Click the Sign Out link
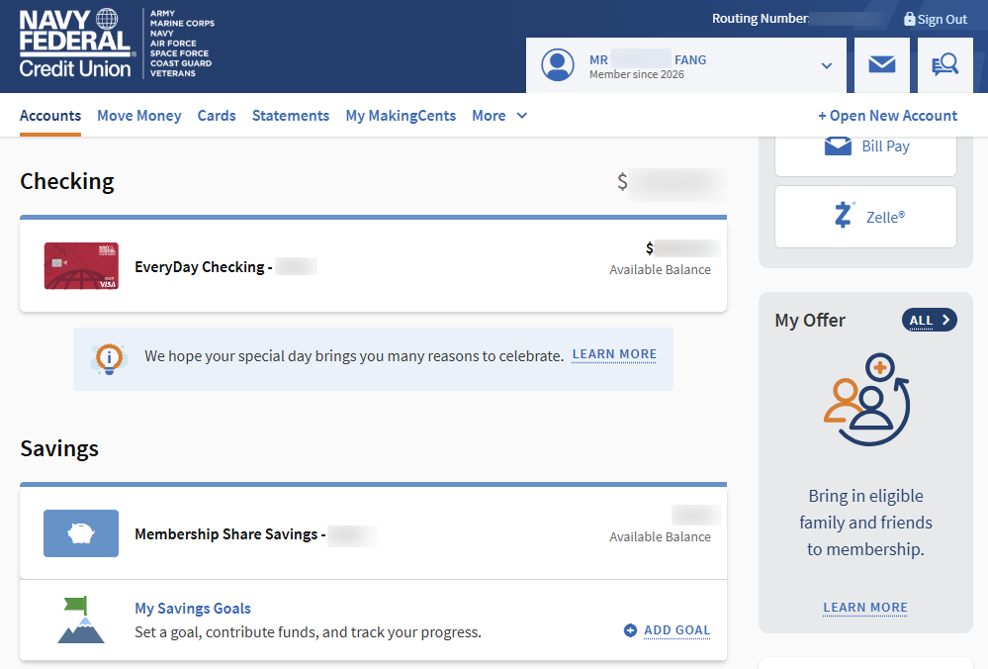 (942, 20)
